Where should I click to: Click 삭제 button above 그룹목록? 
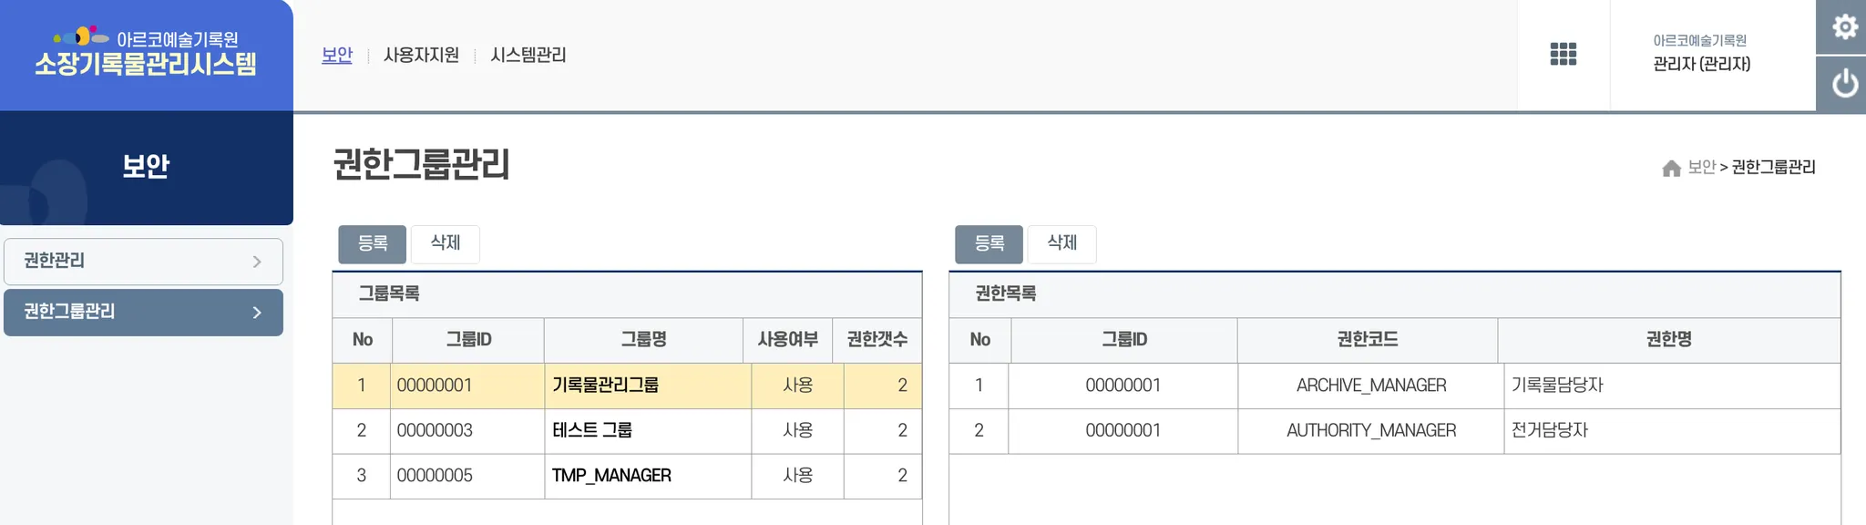[445, 243]
